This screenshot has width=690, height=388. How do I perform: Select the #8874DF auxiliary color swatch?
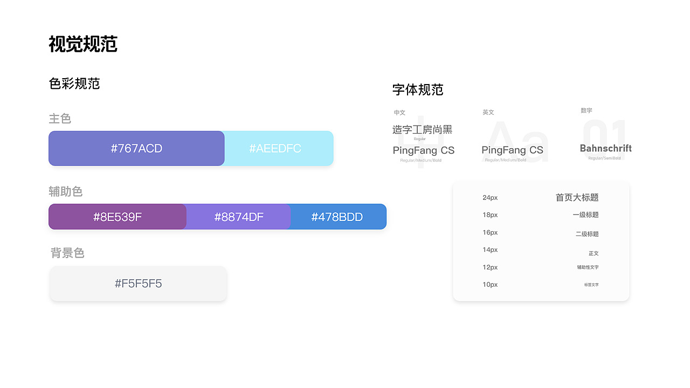click(x=238, y=217)
